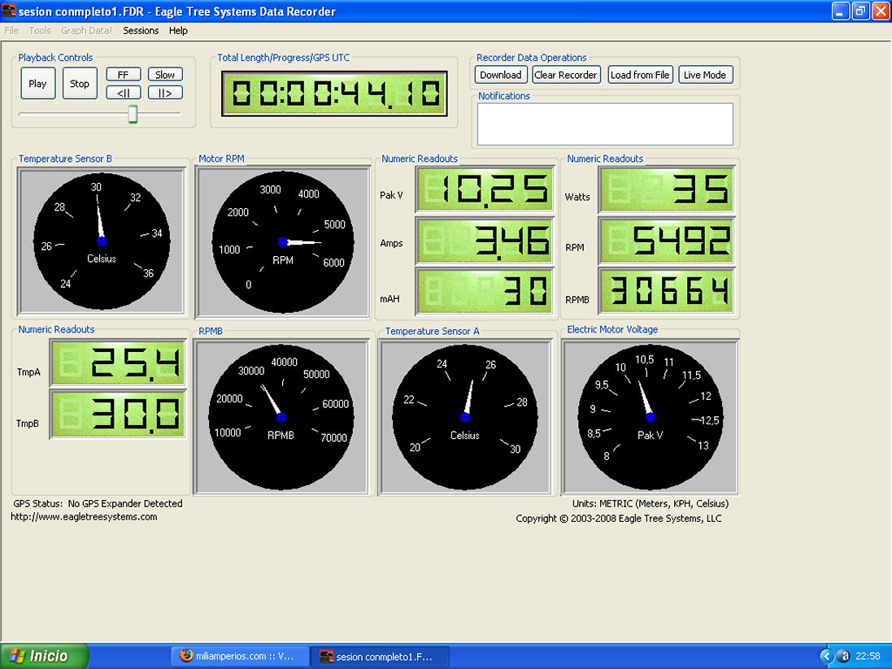Click the GPS Status message text
The width and height of the screenshot is (892, 669).
click(98, 503)
